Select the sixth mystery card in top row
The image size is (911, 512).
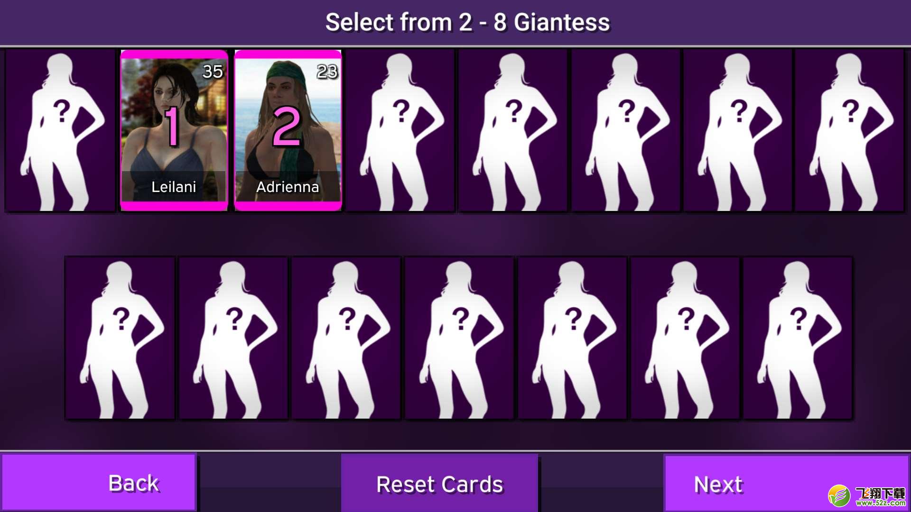tap(626, 130)
